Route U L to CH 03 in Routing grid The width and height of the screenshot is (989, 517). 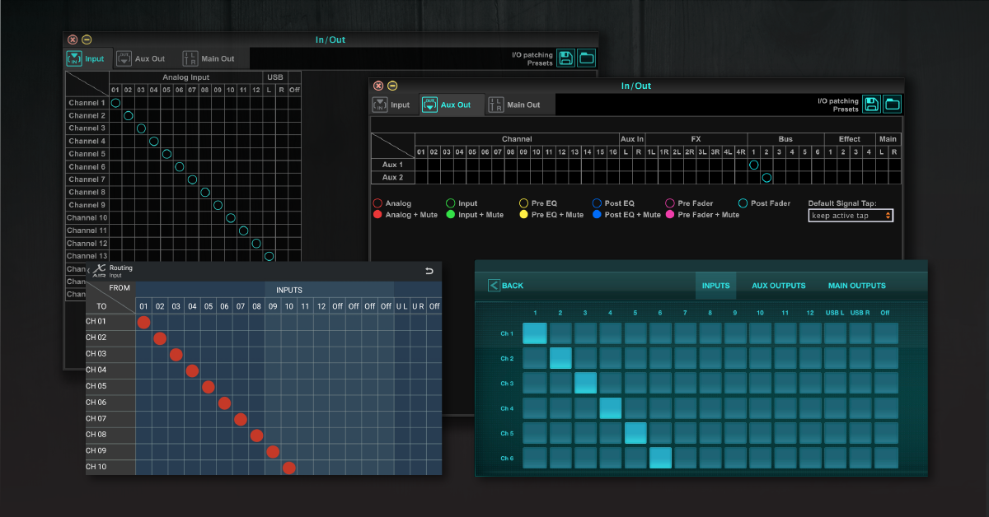pos(401,355)
